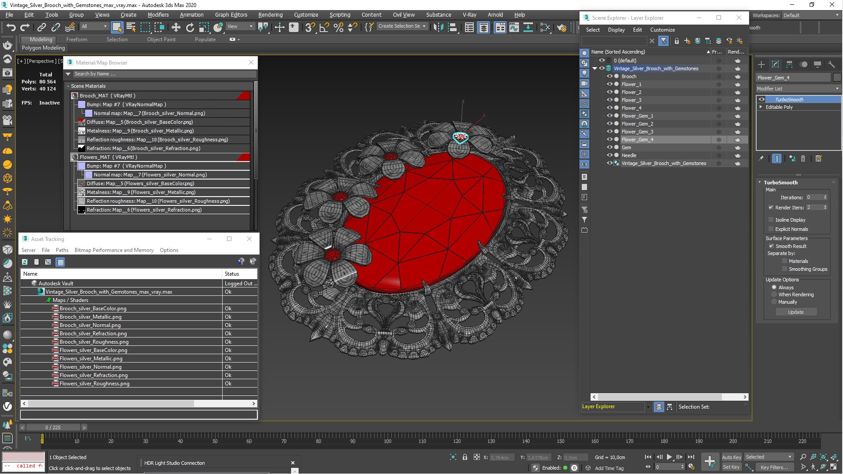Viewport: 843px width, 474px height.
Task: Click the Play Animation button
Action: pyautogui.click(x=669, y=457)
